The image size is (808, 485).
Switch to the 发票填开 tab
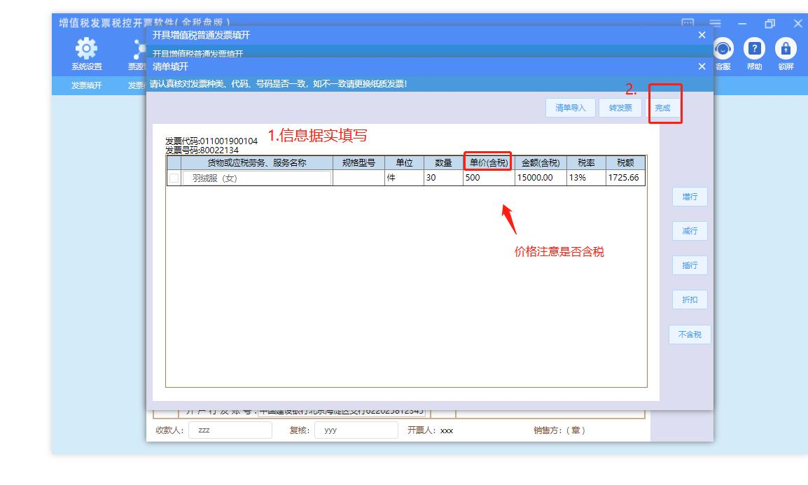click(x=86, y=85)
